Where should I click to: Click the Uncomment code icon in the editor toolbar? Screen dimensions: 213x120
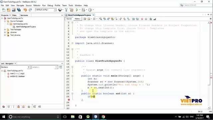coord(154,19)
